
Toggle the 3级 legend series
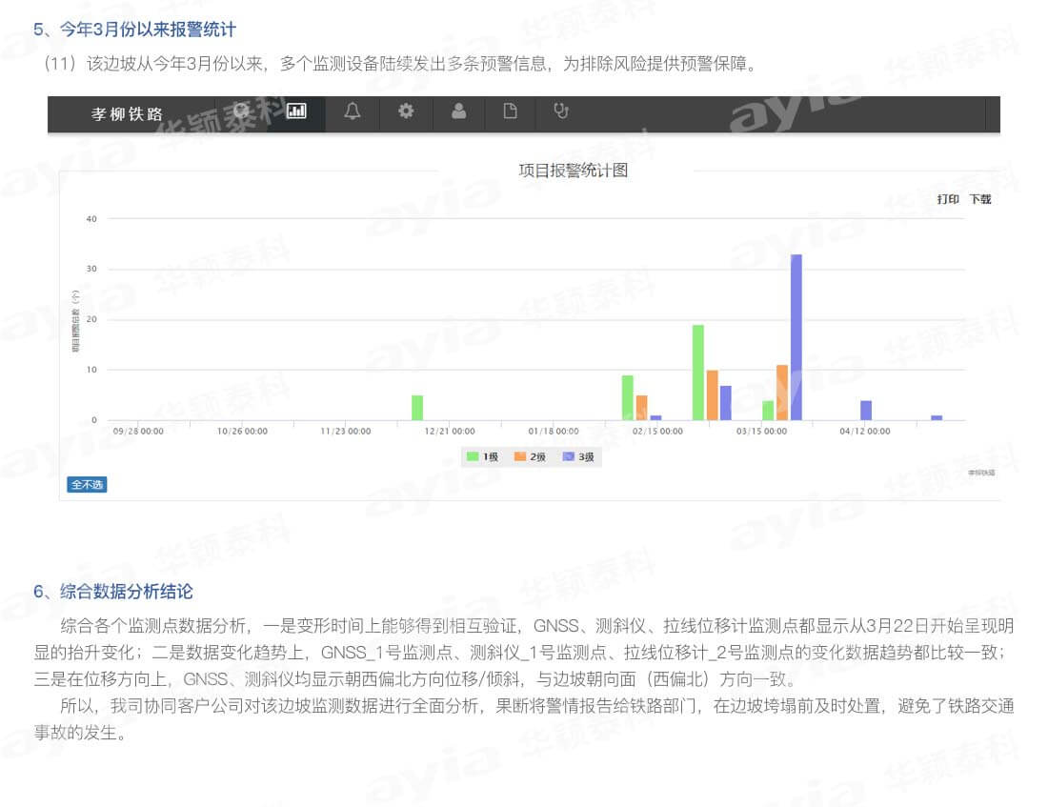(x=578, y=457)
